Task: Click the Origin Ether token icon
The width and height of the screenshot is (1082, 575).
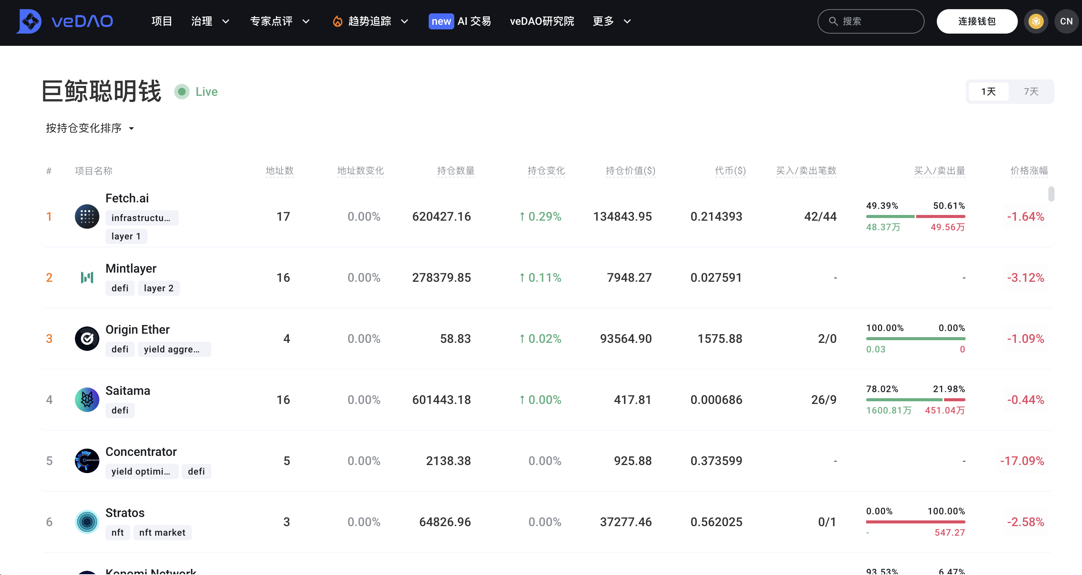Action: 87,339
